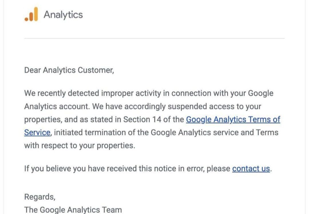309x214 pixels.
Task: Click the underlined word "Service" link
Action: tap(37, 132)
